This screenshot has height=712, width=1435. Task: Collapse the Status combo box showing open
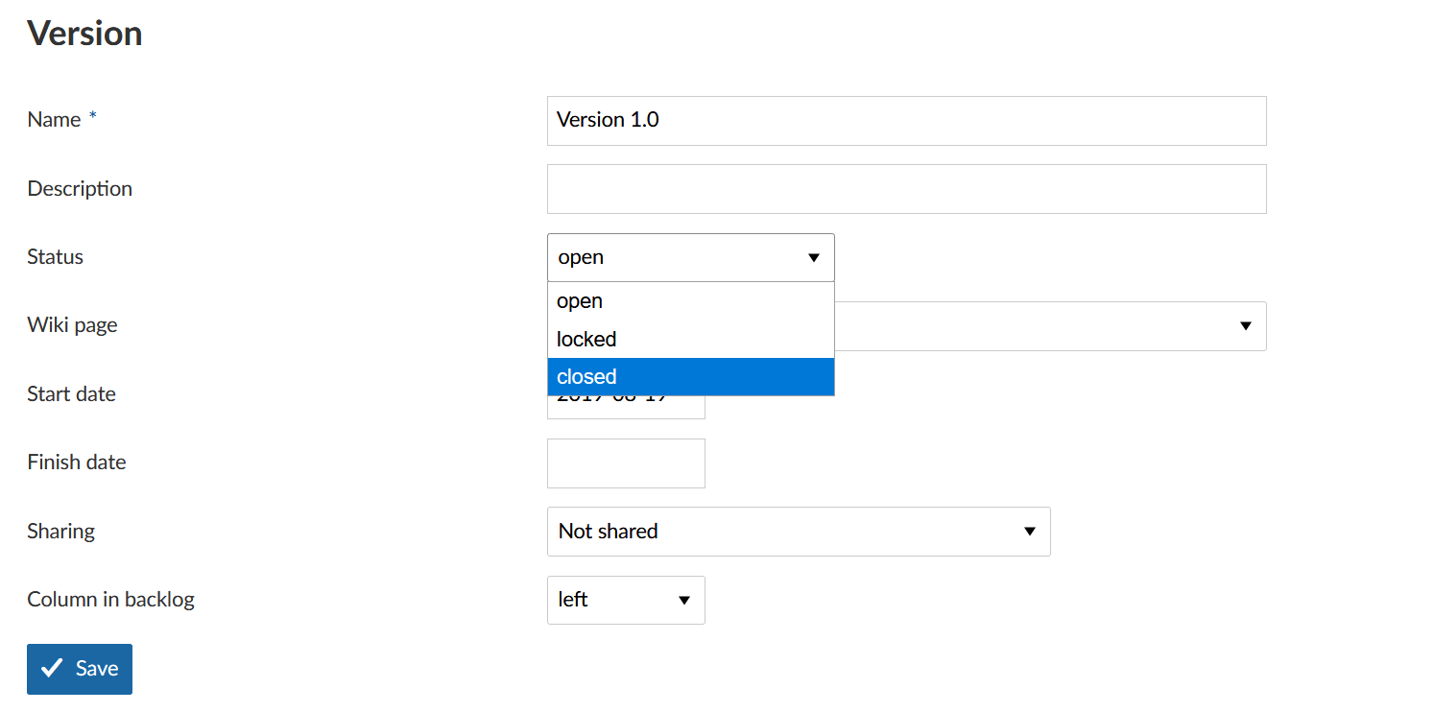click(x=689, y=257)
